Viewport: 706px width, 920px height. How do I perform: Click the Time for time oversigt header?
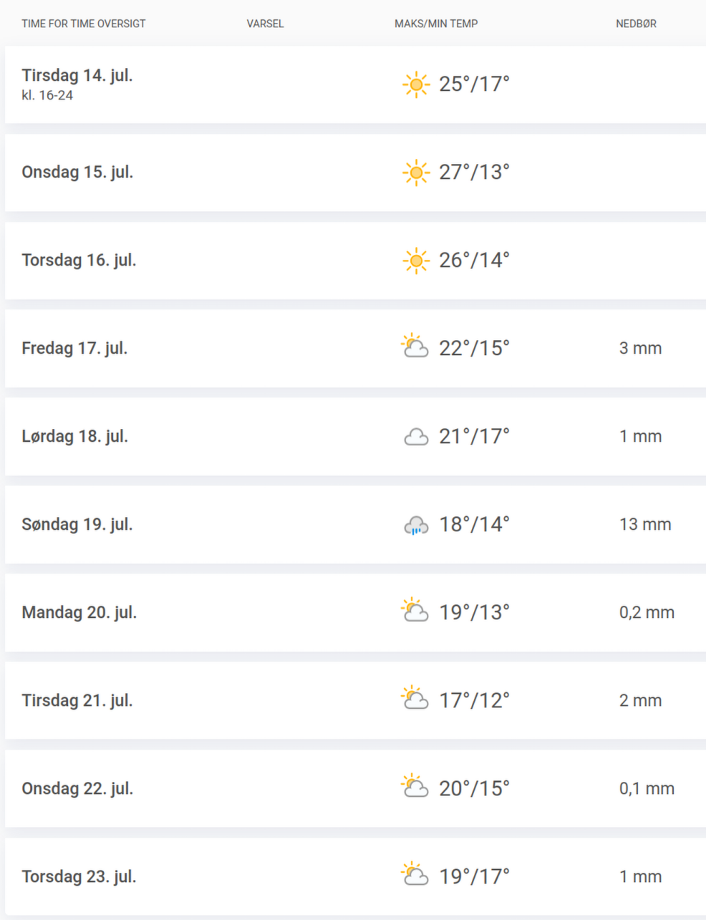tap(84, 24)
